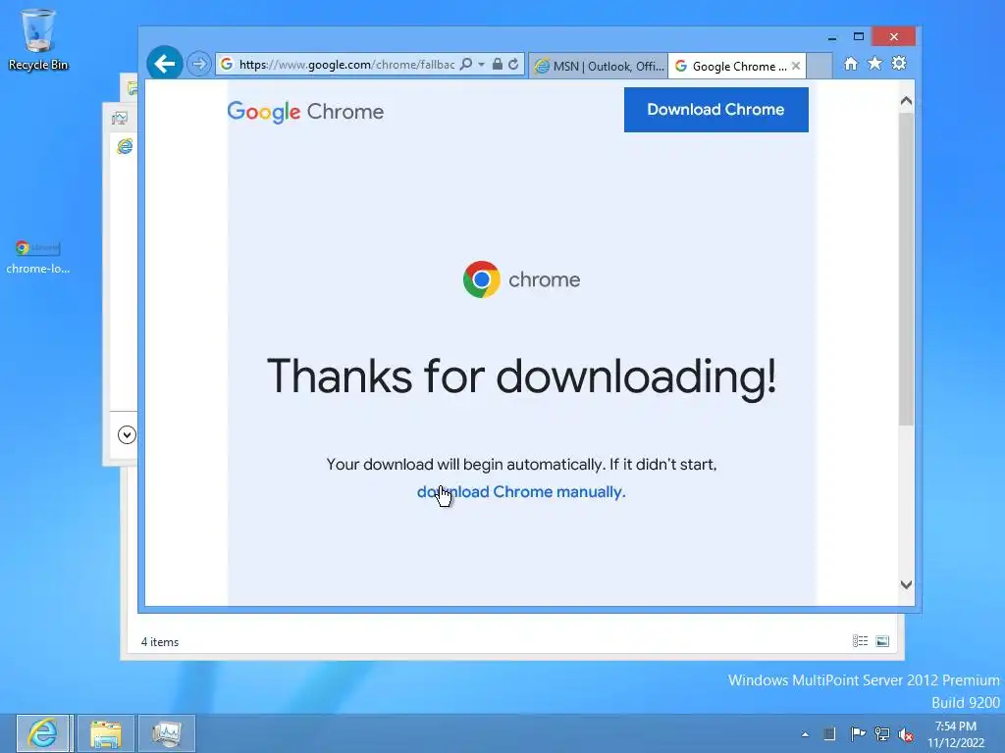This screenshot has width=1005, height=753.
Task: Click the blue Download Chrome button
Action: [x=715, y=110]
